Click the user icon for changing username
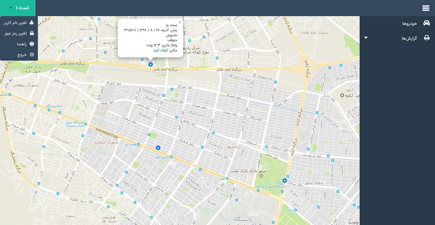 [32, 23]
